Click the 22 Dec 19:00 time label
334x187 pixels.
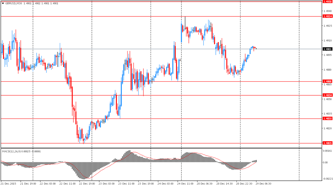[x=87, y=184]
